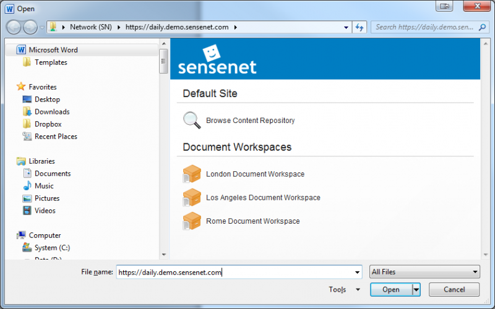Select Microsoft Word in navigation pane
Screen dimensions: 495x309
(53, 50)
